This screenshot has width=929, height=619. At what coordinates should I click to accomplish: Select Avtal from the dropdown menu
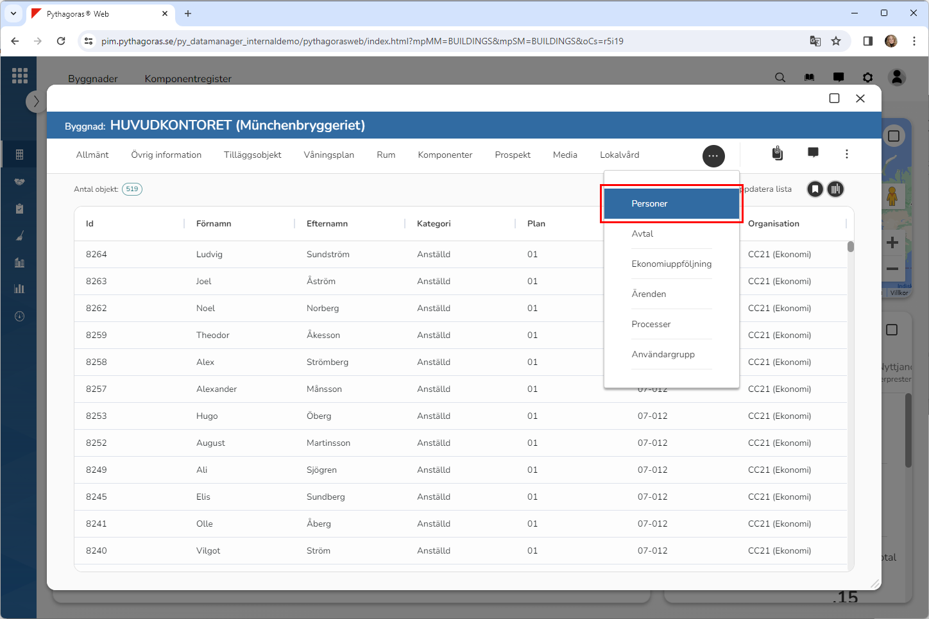pos(642,234)
